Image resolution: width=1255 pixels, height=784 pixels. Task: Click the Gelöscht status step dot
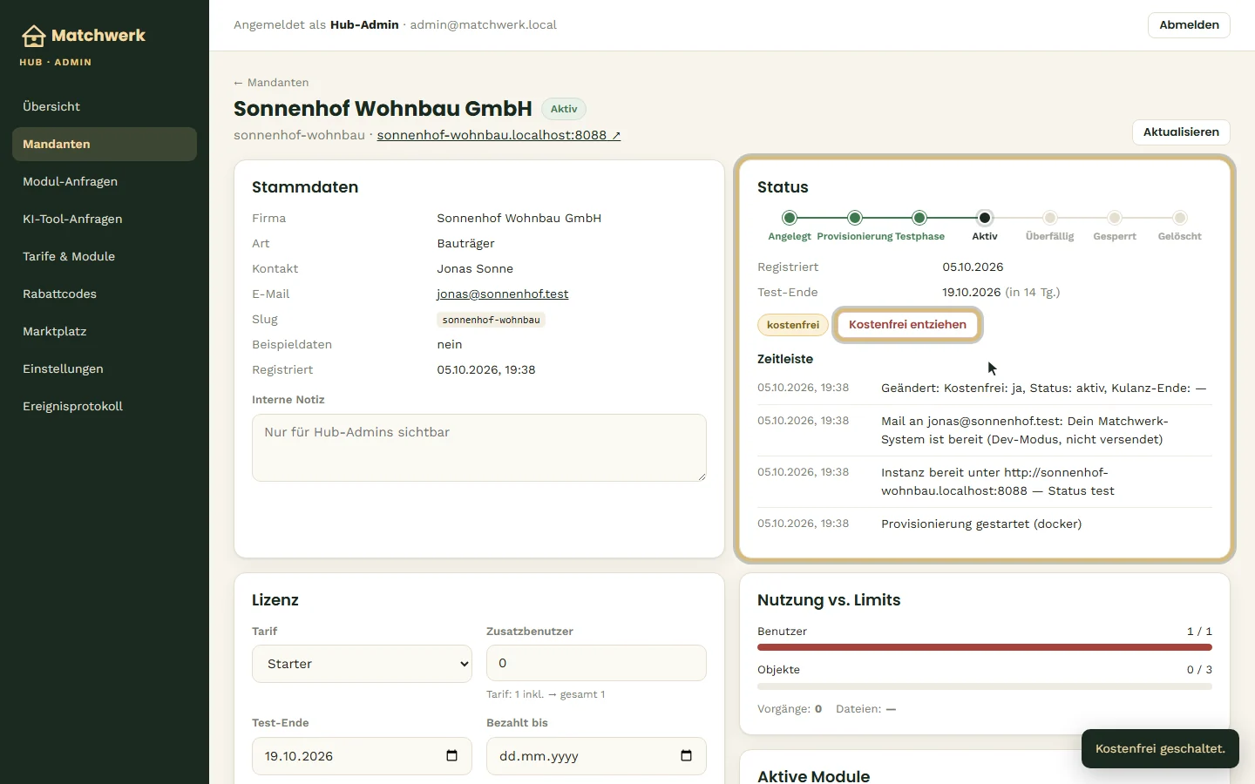coord(1180,218)
